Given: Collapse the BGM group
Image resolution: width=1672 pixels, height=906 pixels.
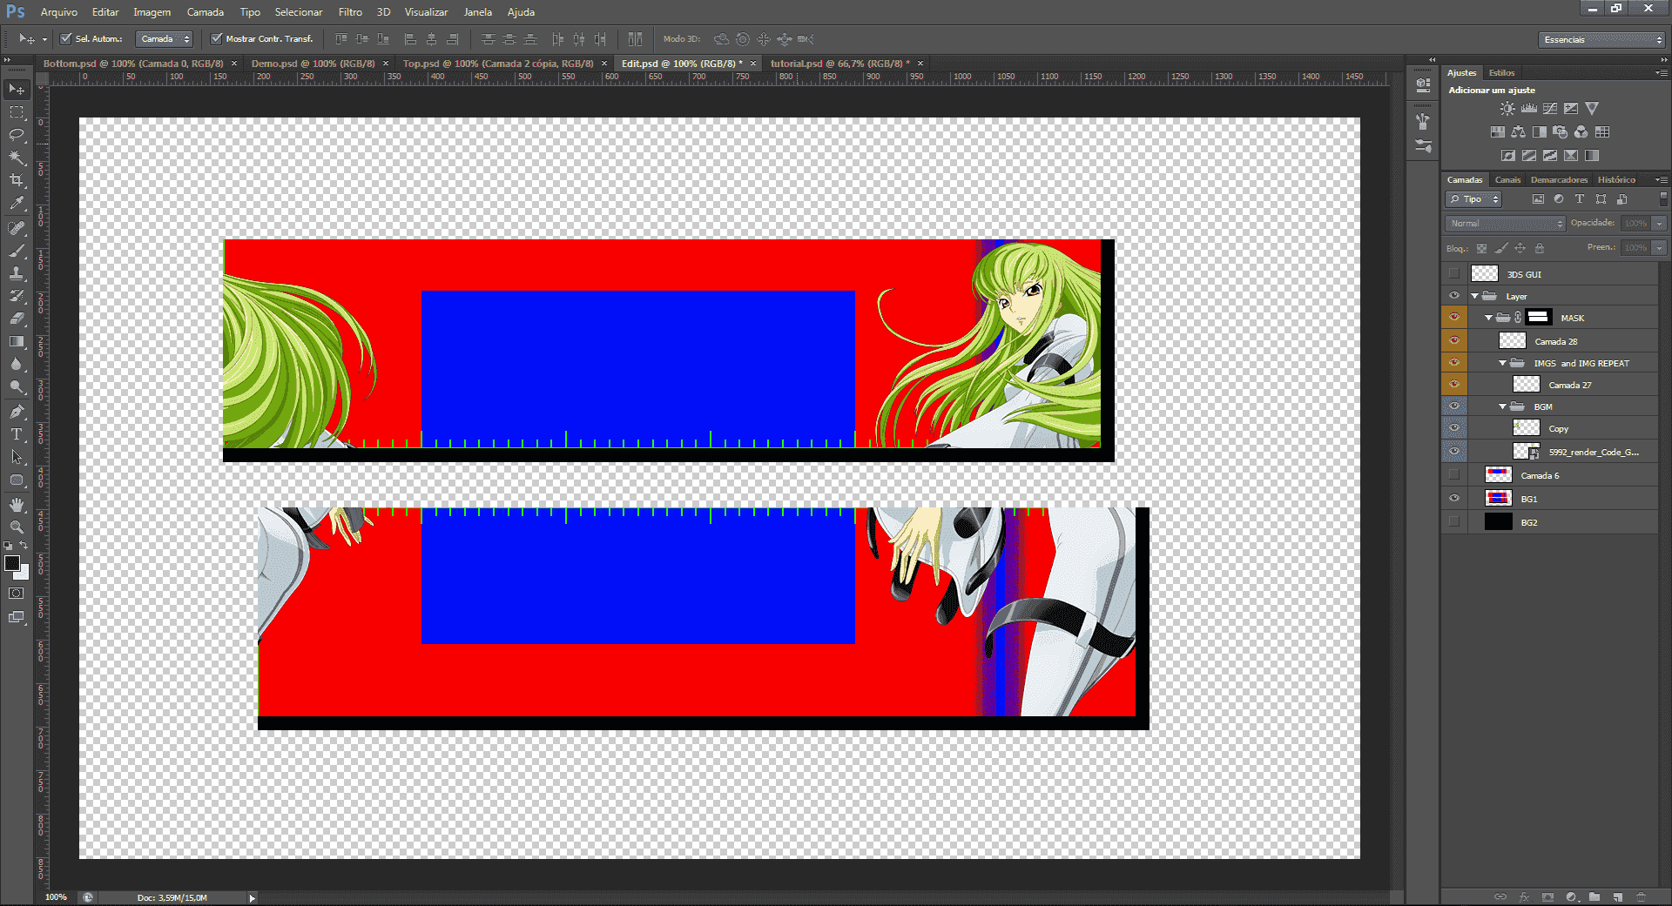Looking at the screenshot, I should [1503, 406].
